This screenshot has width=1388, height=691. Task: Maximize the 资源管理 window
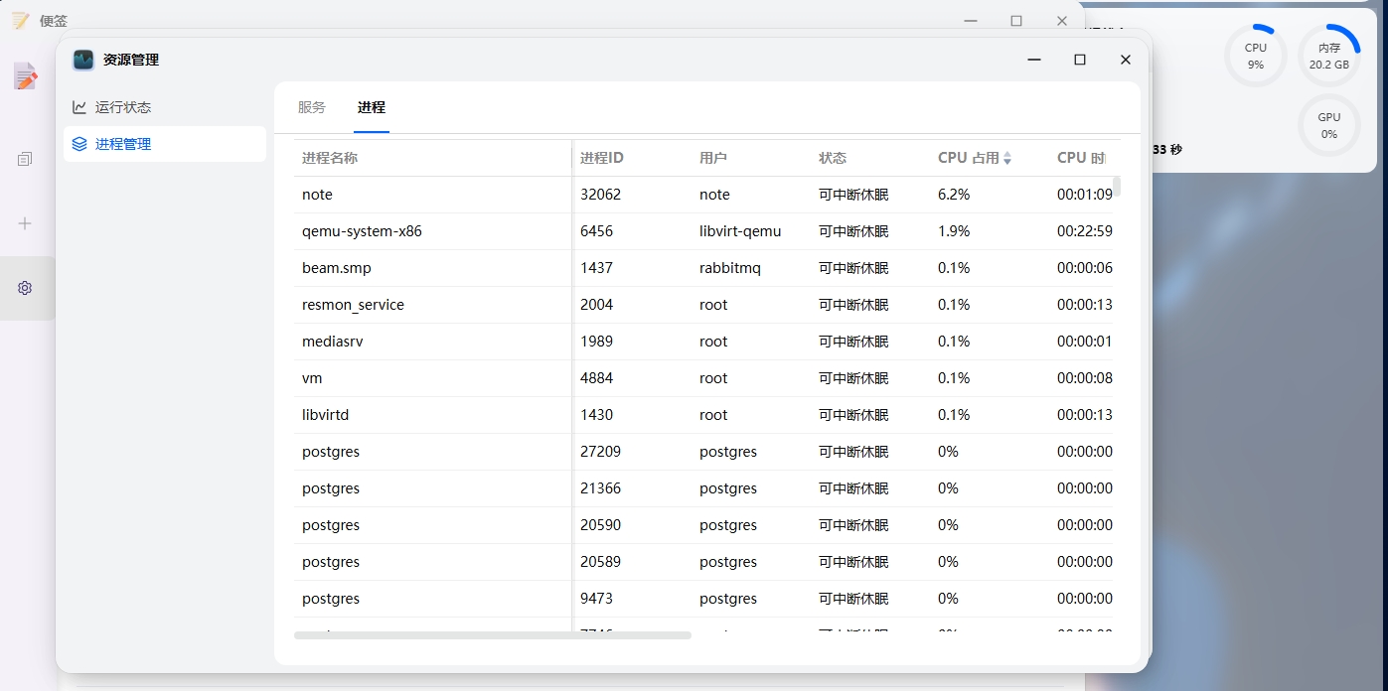click(1080, 60)
